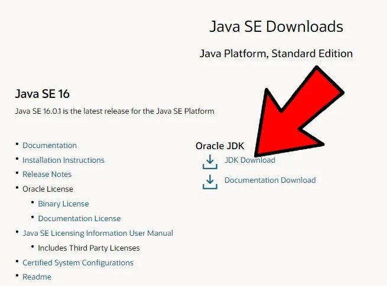387x286 pixels.
Task: Click the download icon beside Documentation Download
Action: coord(210,182)
